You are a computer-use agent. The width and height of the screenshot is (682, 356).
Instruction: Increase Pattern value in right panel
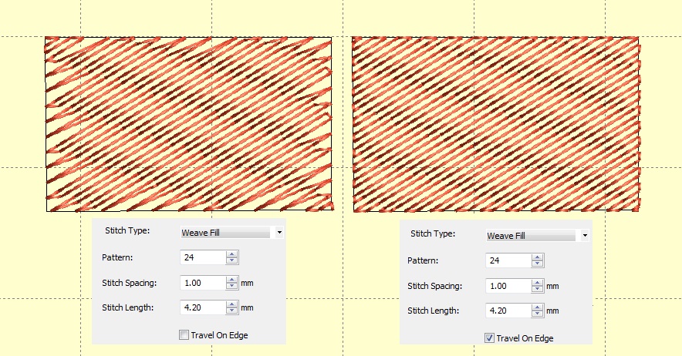(537, 257)
